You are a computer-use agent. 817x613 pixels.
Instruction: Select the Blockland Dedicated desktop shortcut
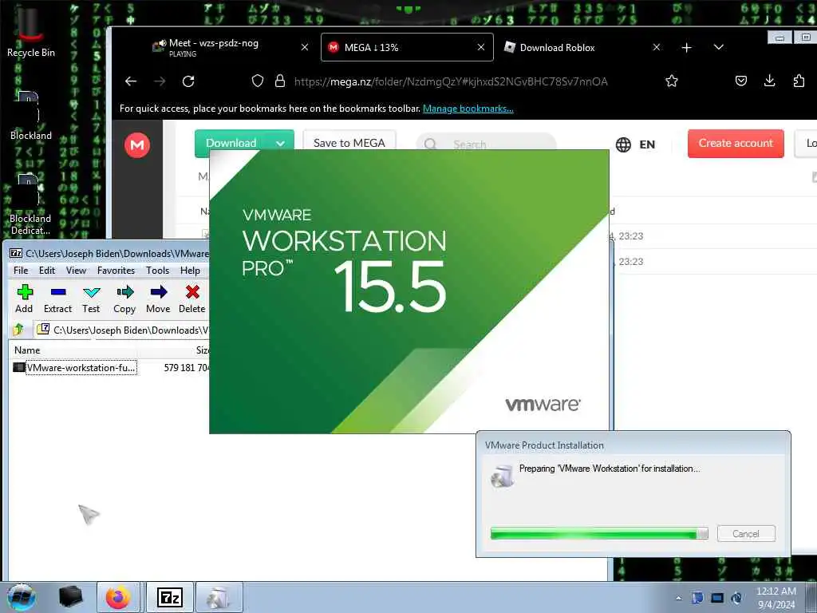pos(31,204)
